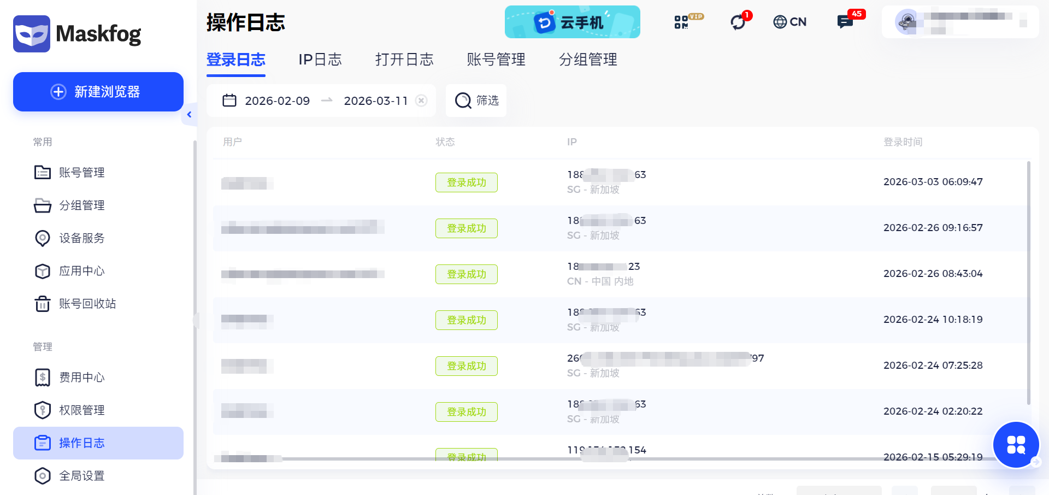This screenshot has height=495, width=1049.
Task: Open 账号回收站 in the sidebar
Action: [x=87, y=304]
